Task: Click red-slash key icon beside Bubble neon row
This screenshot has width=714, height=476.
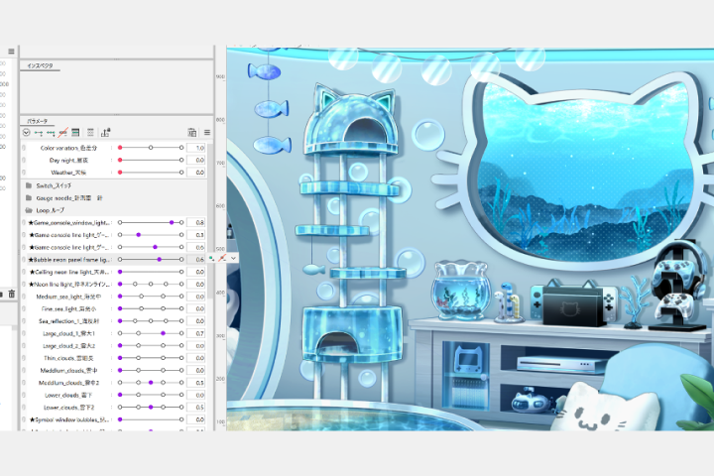Action: click(222, 258)
